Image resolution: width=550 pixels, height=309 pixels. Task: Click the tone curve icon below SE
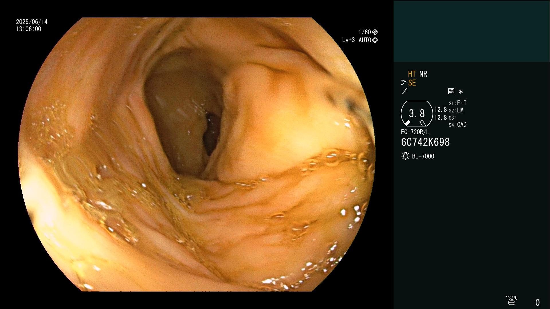[404, 91]
